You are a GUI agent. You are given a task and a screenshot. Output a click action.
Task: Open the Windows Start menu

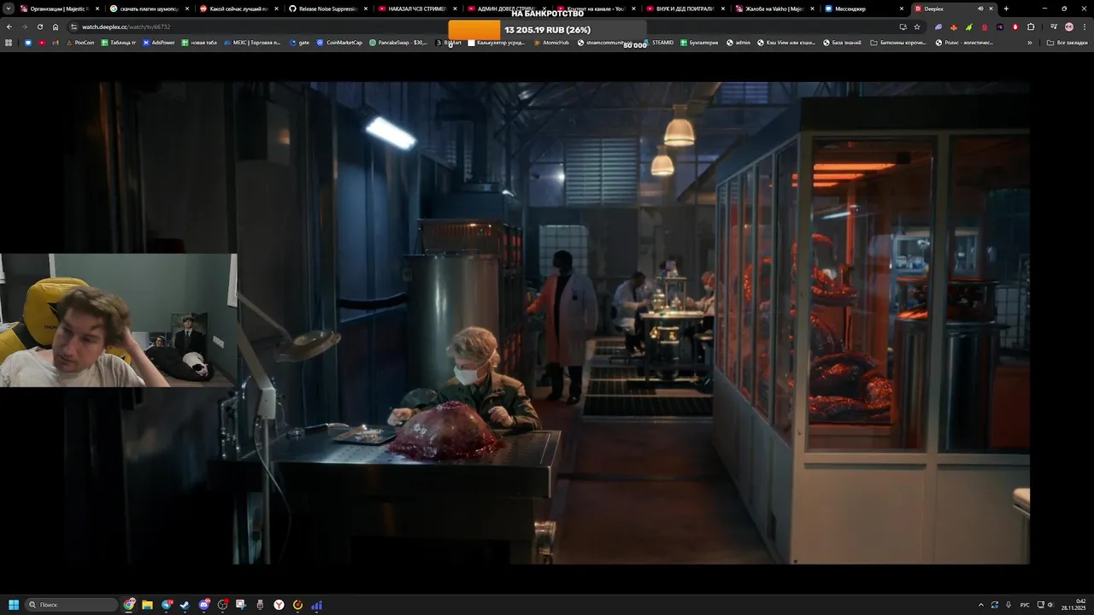(x=14, y=605)
